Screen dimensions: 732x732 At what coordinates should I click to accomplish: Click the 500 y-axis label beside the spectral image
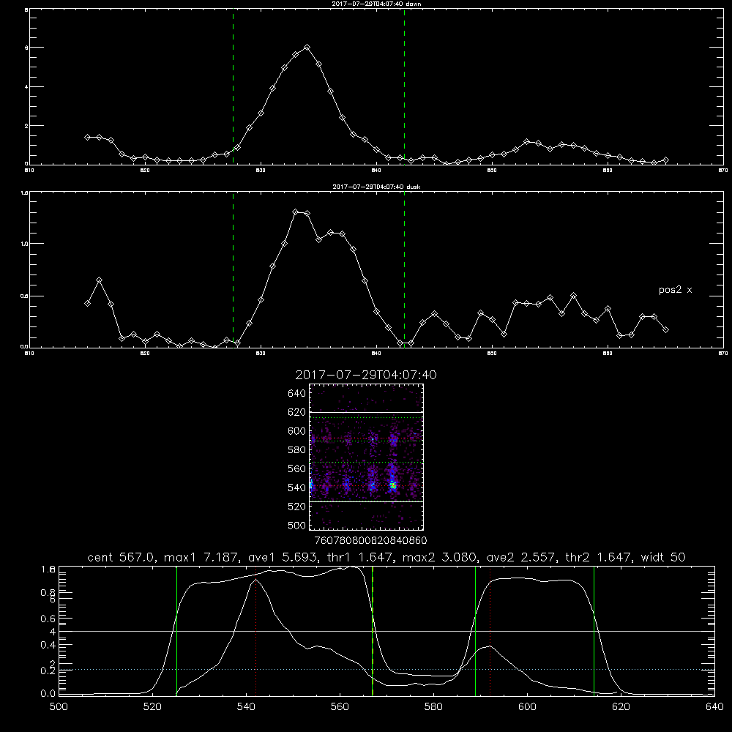click(296, 525)
